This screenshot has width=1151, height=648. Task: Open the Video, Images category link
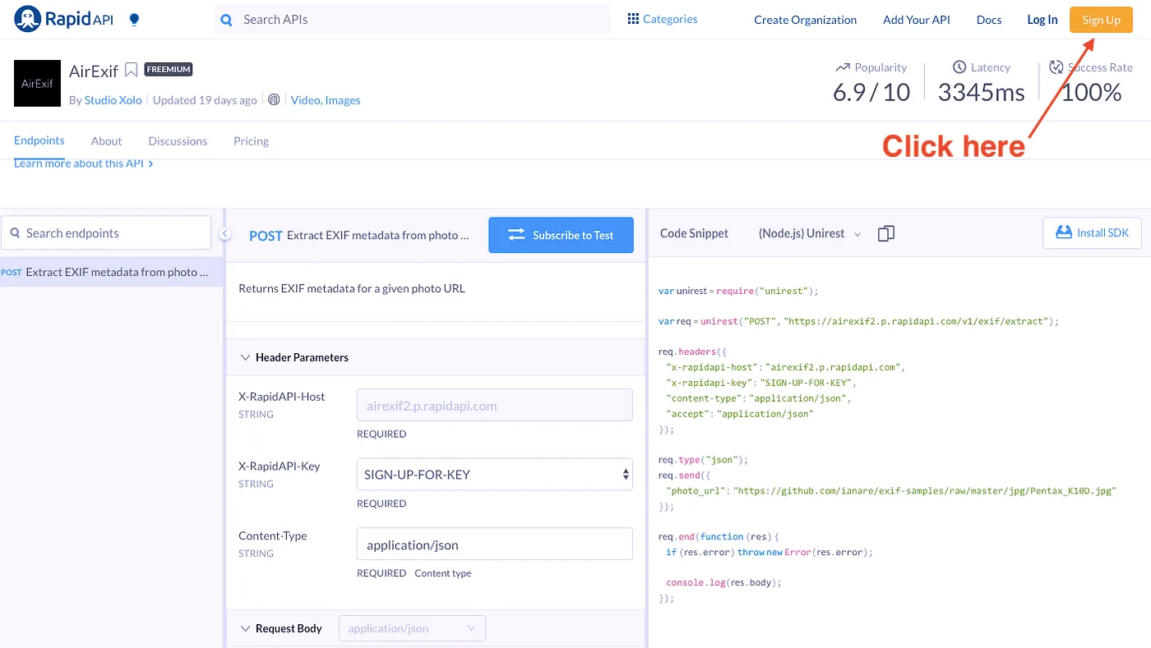coord(326,100)
